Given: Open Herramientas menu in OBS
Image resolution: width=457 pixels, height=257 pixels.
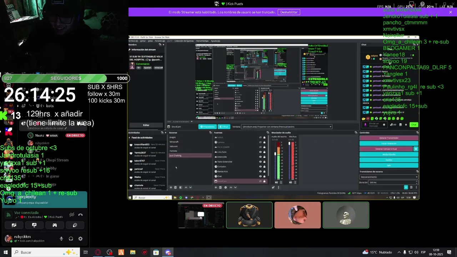Looking at the screenshot, I should 202,41.
